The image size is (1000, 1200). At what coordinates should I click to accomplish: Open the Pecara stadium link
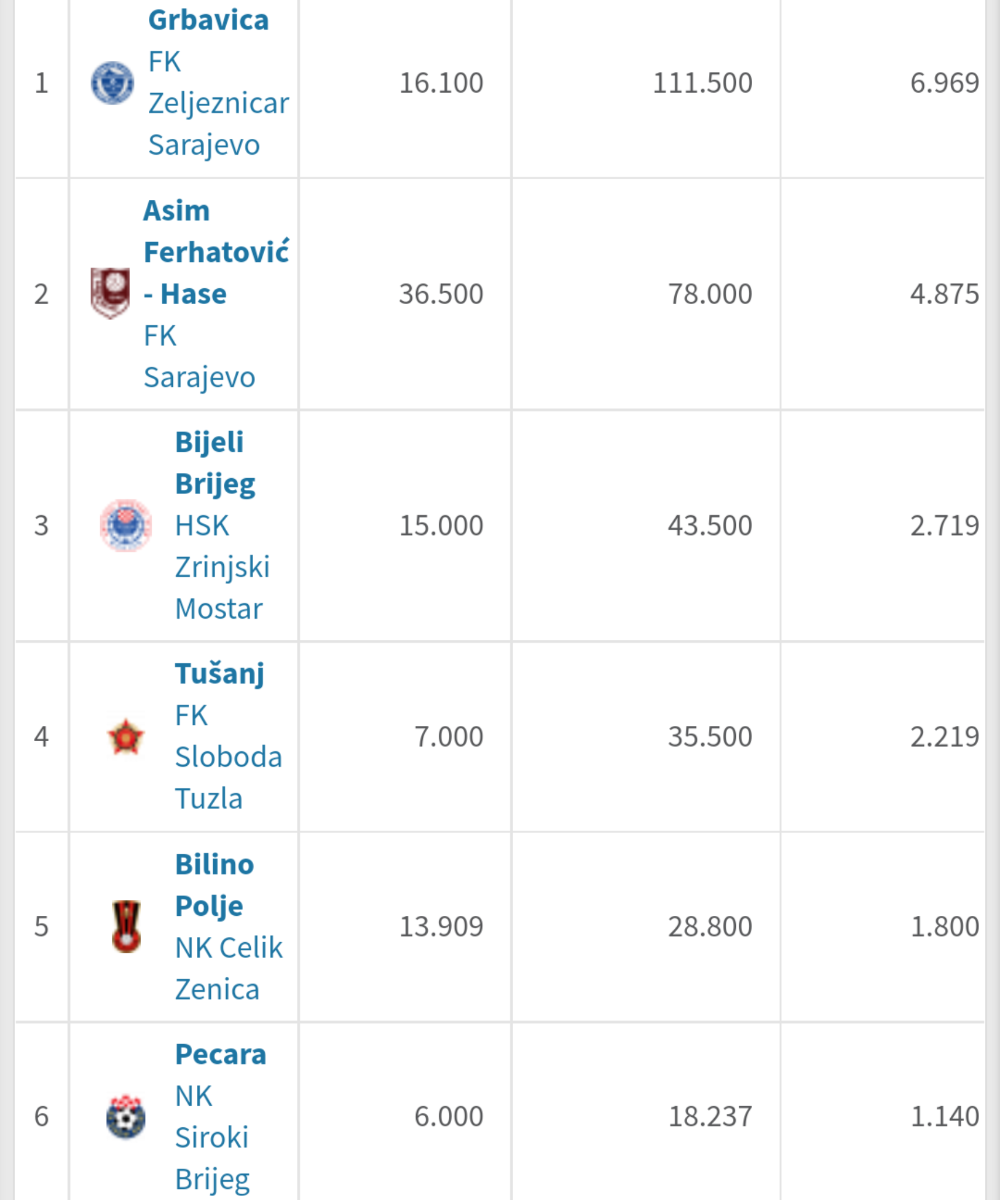pyautogui.click(x=221, y=1054)
